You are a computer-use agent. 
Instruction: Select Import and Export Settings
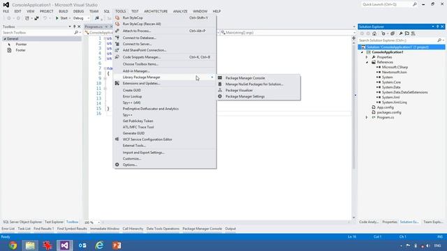144,153
